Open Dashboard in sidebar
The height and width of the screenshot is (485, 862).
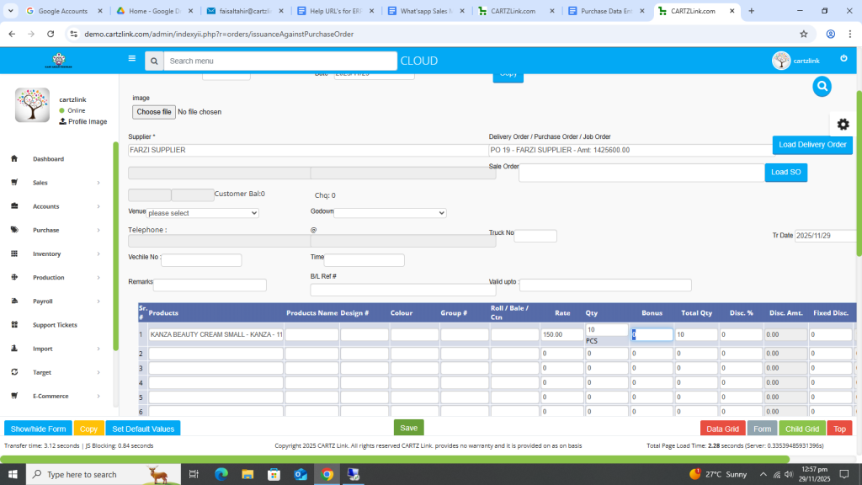click(x=48, y=159)
